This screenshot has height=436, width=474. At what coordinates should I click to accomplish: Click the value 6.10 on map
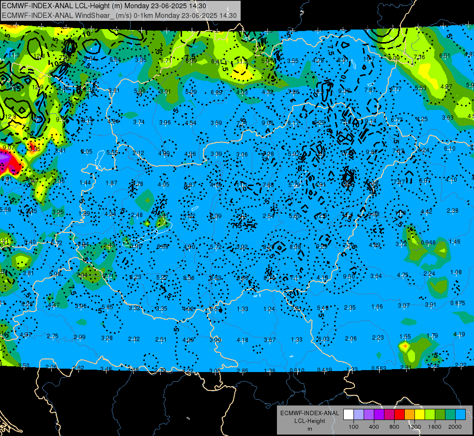point(449,149)
